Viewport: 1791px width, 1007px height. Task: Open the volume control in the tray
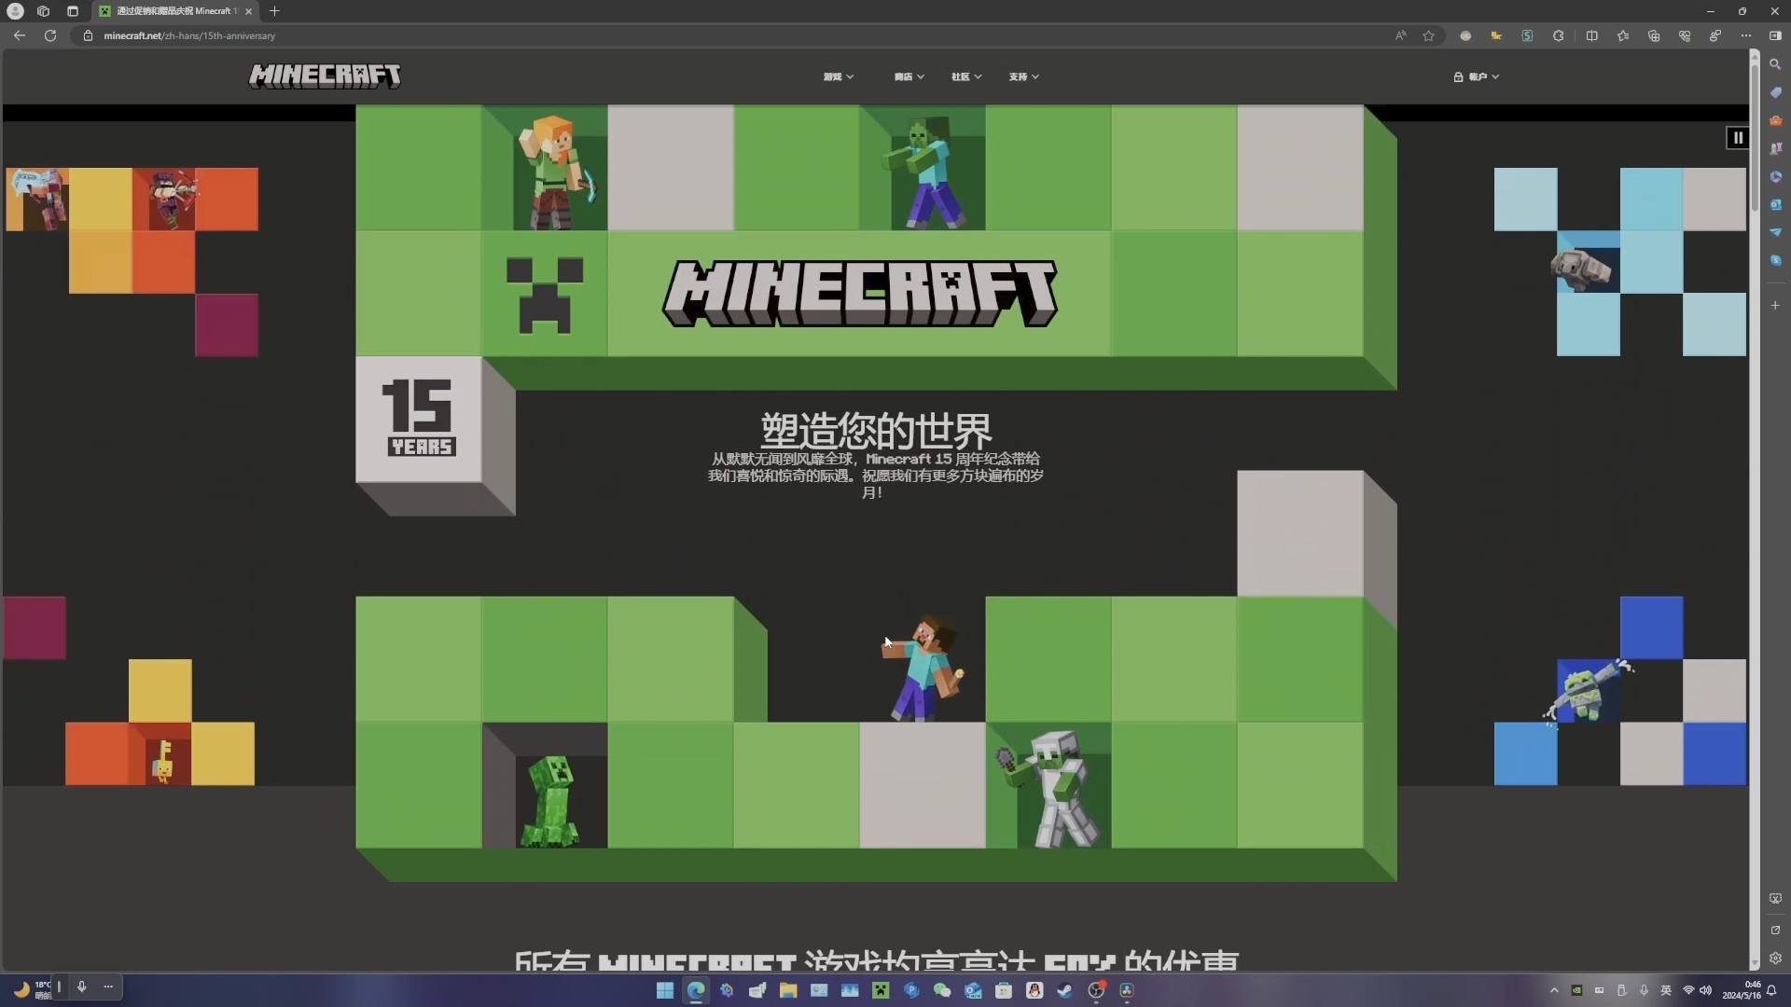[x=1706, y=990]
